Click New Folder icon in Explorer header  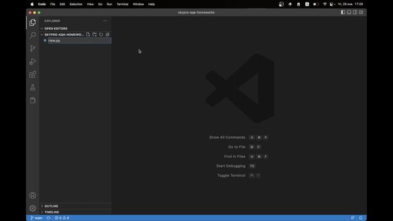[95, 34]
